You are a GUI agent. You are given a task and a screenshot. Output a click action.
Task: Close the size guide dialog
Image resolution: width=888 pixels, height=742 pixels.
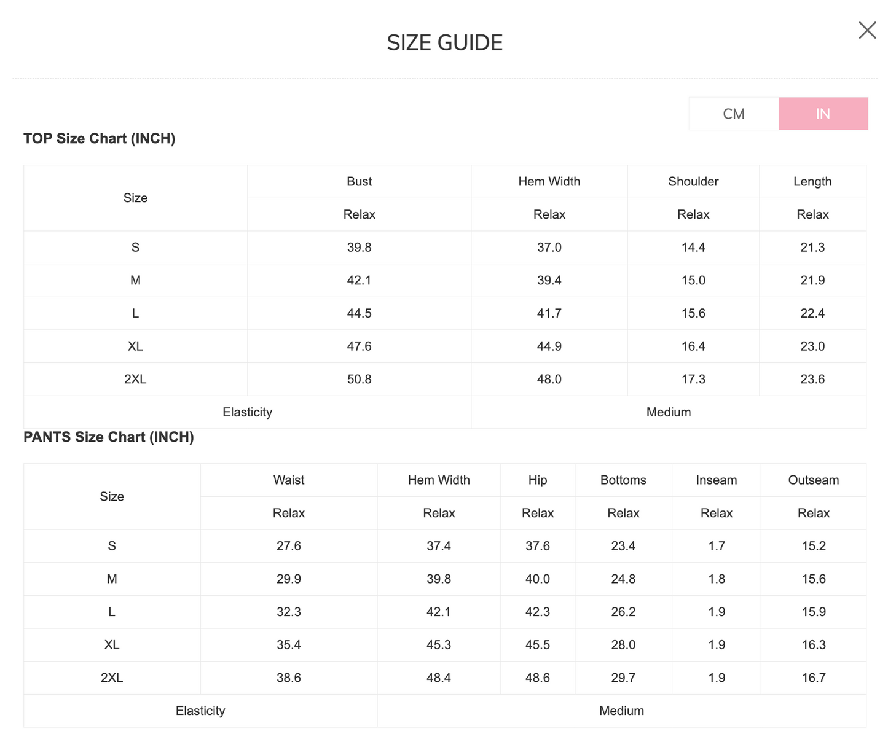[867, 30]
